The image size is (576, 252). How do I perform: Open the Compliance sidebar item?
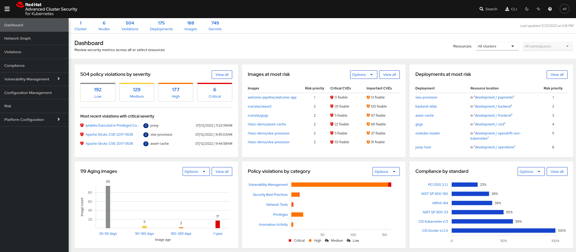tap(15, 66)
